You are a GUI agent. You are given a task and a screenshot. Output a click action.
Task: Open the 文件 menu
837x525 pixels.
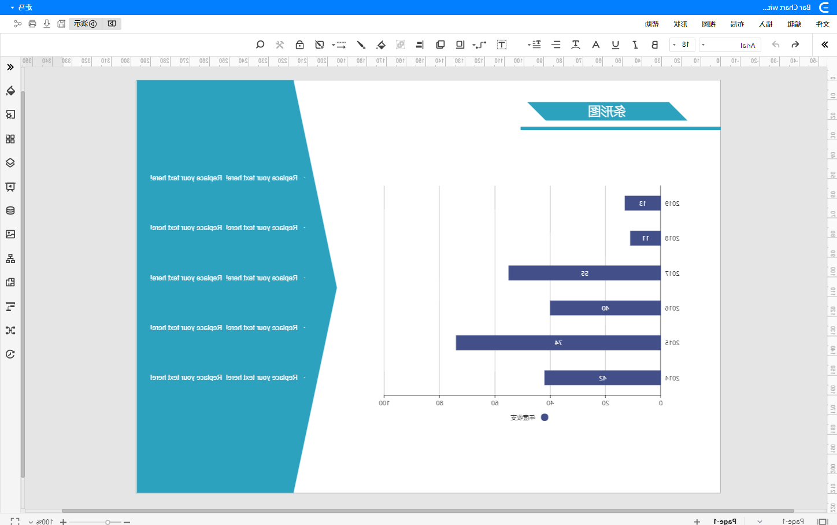823,24
